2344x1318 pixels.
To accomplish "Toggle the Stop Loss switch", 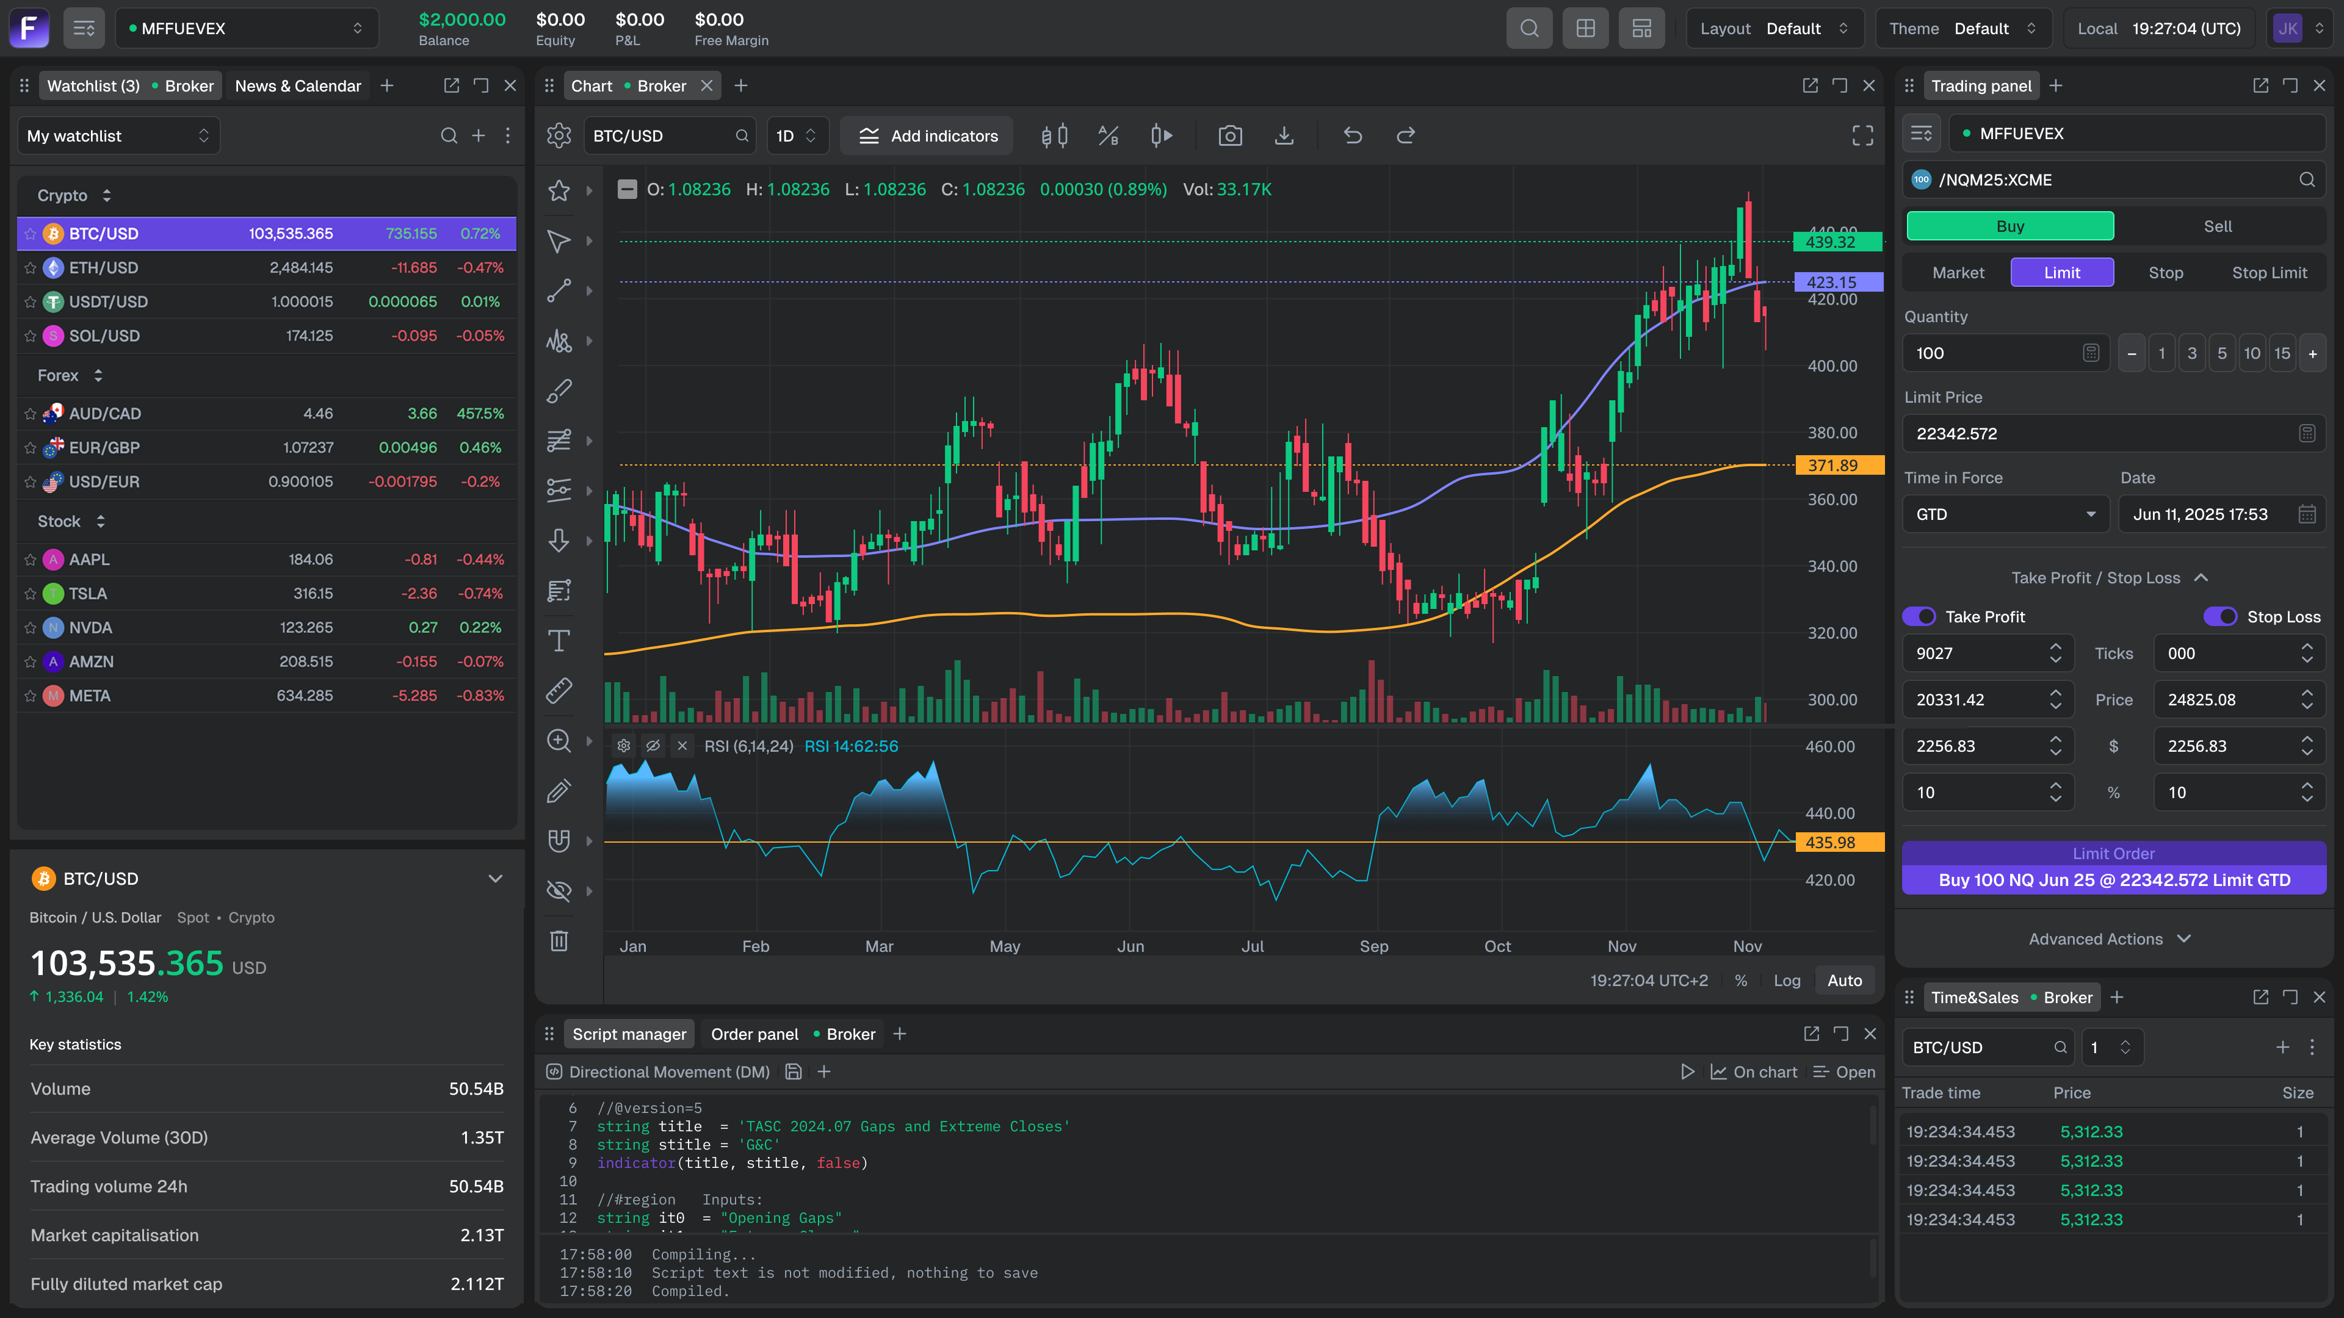I will point(2220,617).
